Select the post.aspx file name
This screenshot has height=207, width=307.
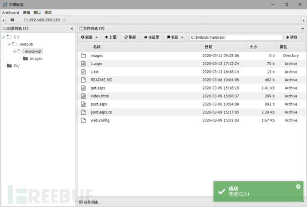click(x=99, y=104)
